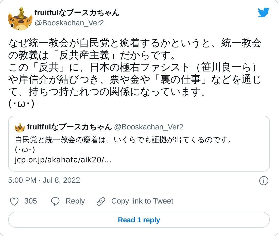Open the author's large profile avatar
Viewport: 278px width, 236px height.
[x=20, y=19]
